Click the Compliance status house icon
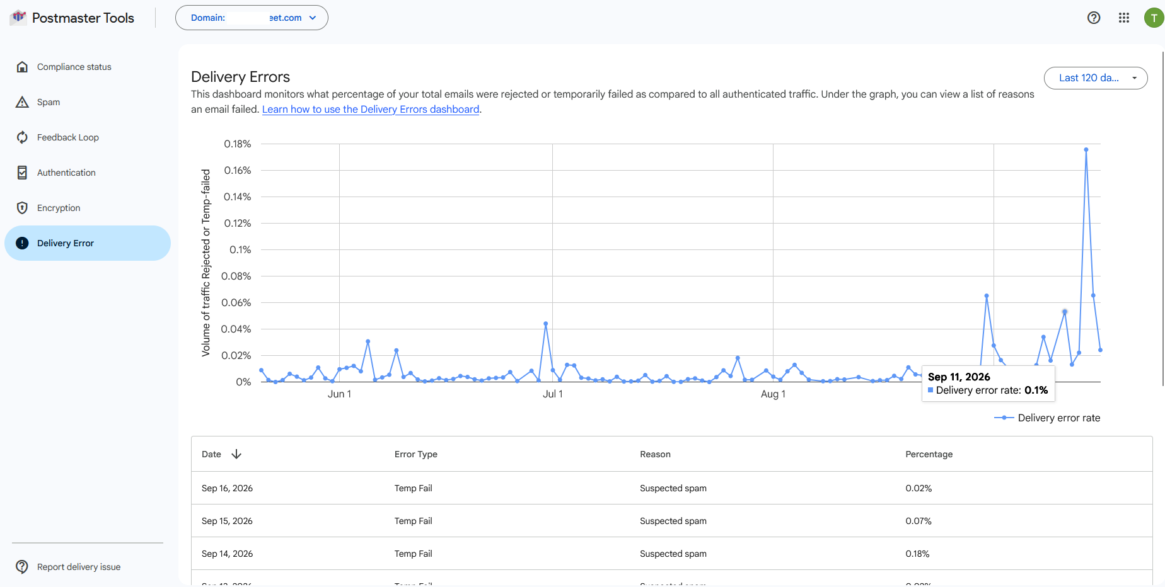The image size is (1165, 587). coord(22,67)
